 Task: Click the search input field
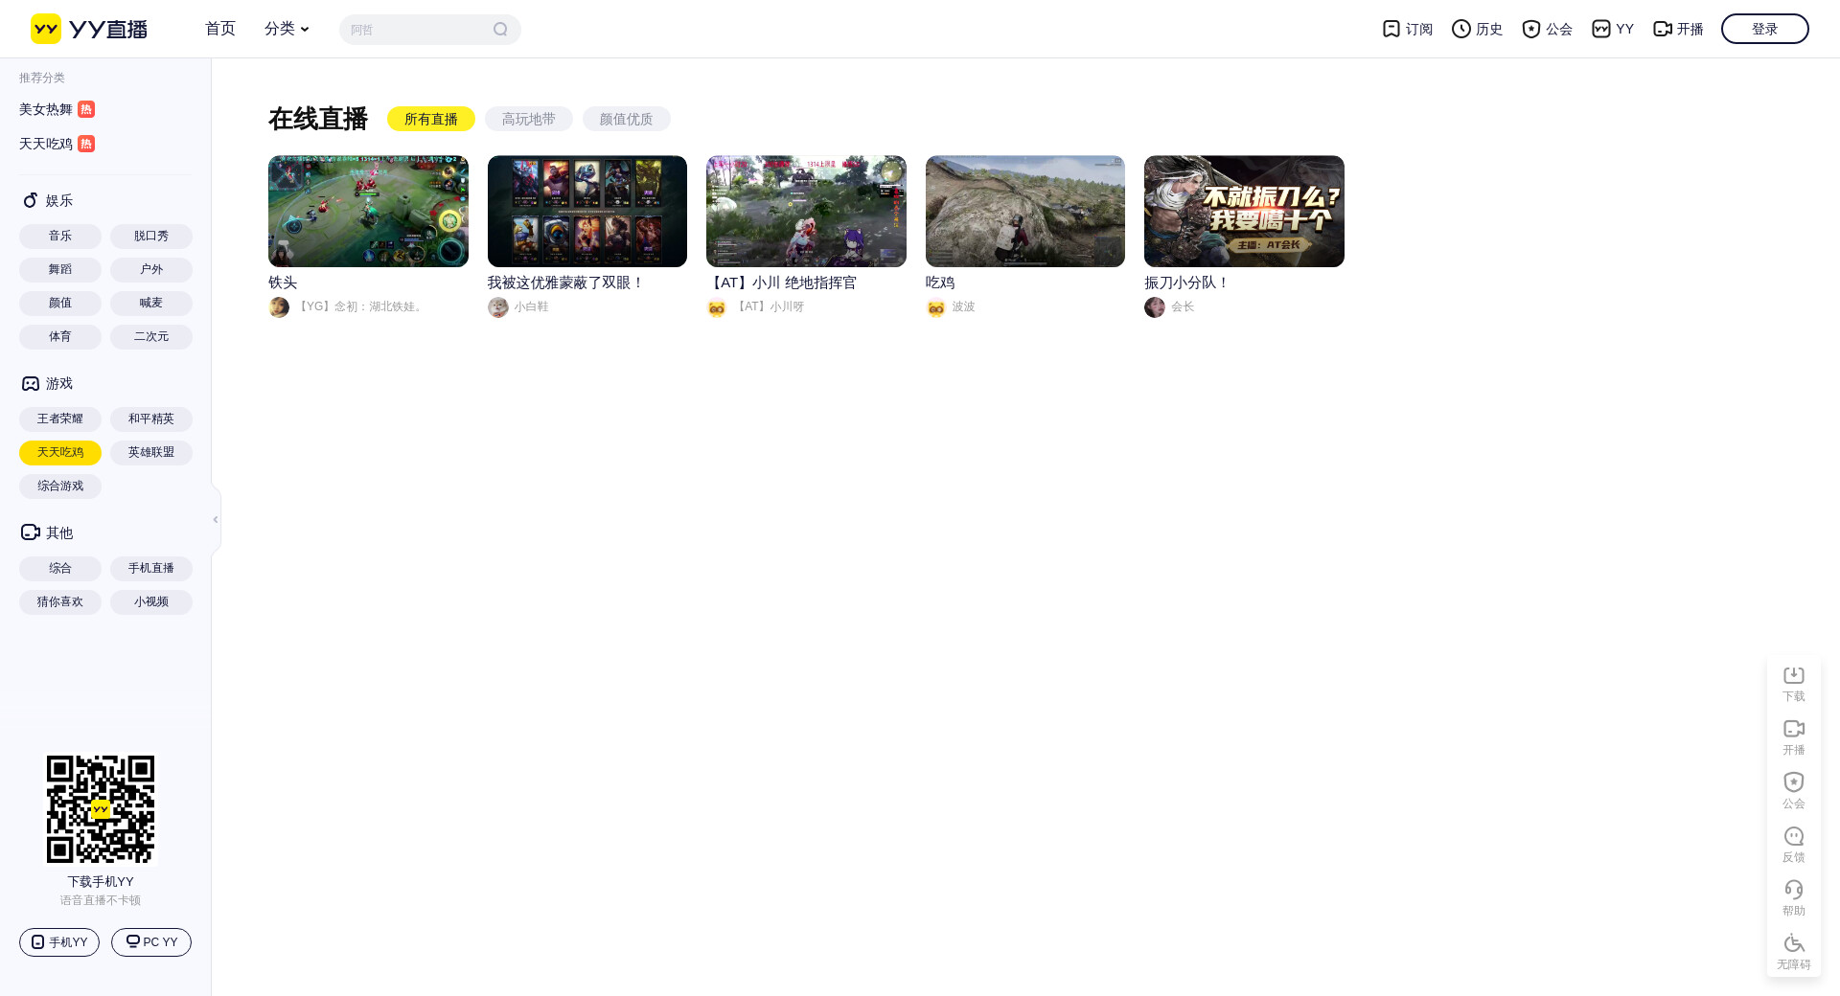(417, 30)
